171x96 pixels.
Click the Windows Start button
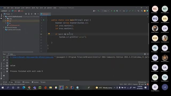tap(2, 88)
